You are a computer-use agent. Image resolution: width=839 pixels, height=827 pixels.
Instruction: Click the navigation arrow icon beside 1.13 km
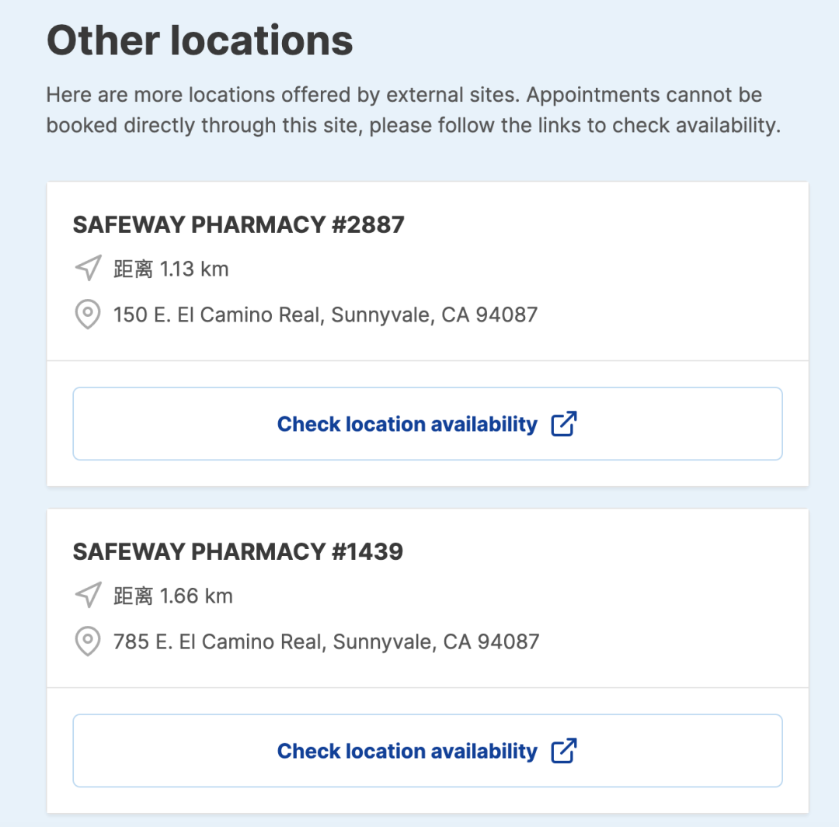pos(88,269)
